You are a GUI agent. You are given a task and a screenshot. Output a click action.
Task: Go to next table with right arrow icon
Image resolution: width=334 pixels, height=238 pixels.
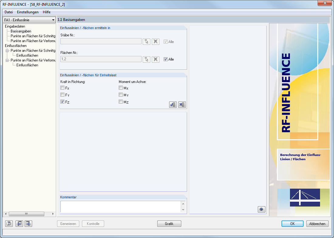coord(28,223)
